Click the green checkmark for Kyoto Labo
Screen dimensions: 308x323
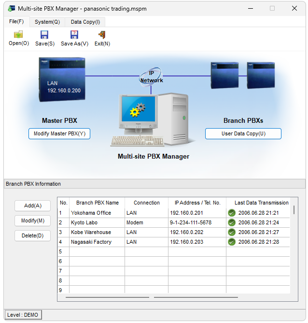[x=232, y=222]
